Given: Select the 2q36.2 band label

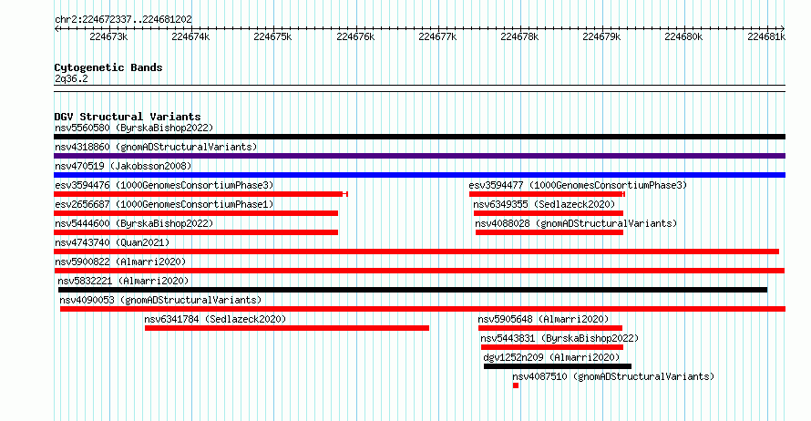Looking at the screenshot, I should coord(71,78).
